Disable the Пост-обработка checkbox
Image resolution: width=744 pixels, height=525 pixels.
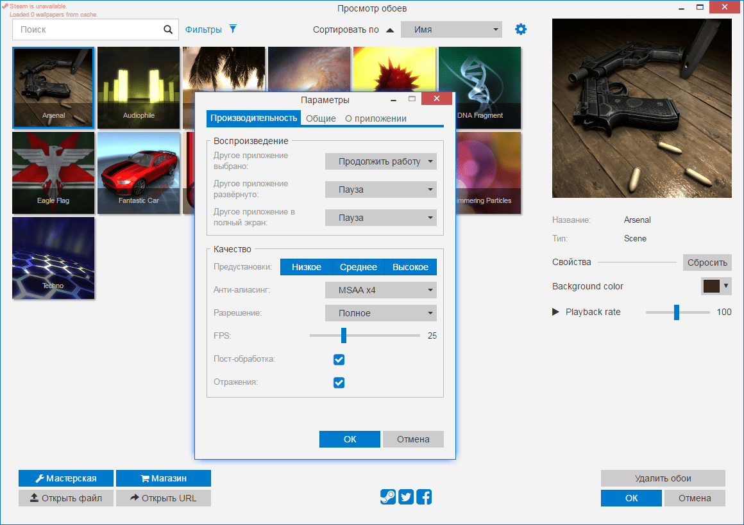339,360
